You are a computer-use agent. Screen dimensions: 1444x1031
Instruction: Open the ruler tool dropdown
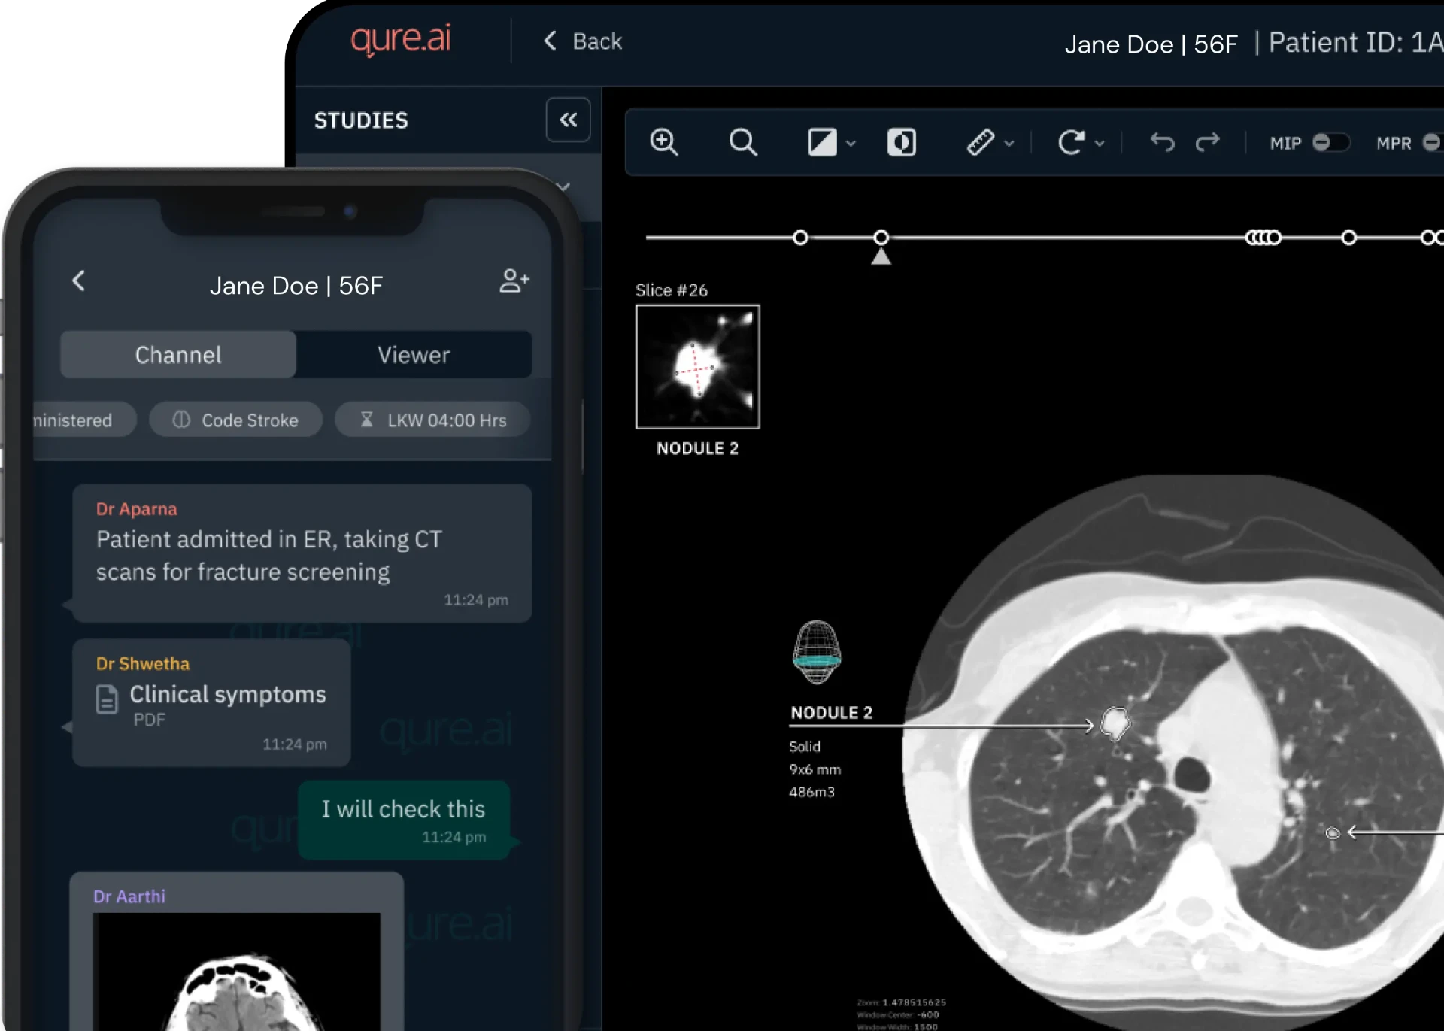(1009, 142)
